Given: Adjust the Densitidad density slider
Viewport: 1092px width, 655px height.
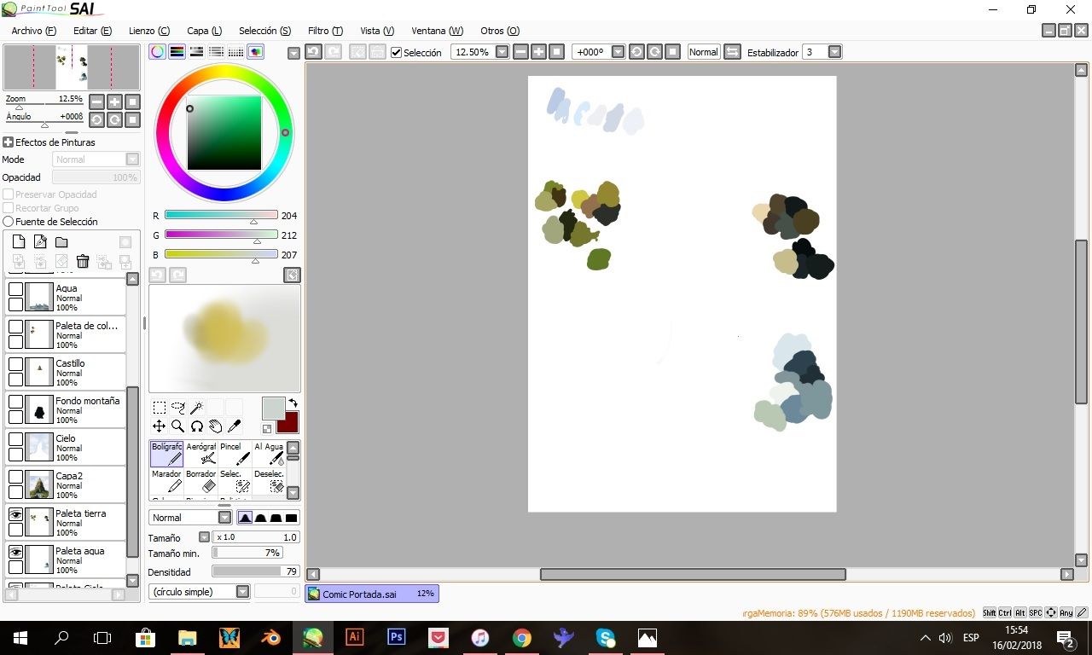Looking at the screenshot, I should (256, 571).
